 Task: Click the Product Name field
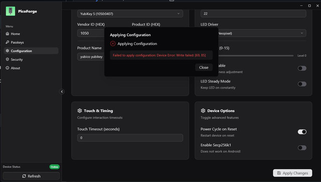coord(91,56)
